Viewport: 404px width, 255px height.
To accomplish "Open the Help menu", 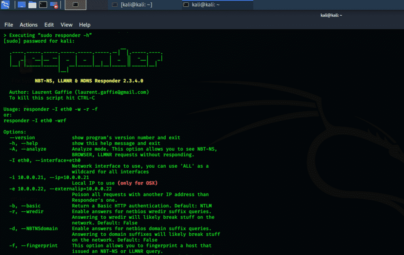I will [84, 25].
